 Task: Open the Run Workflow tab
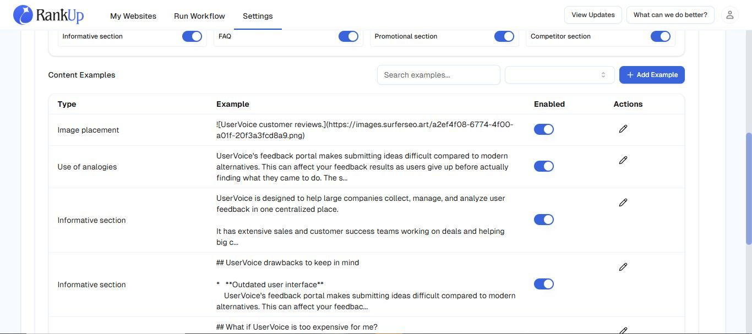[x=199, y=16]
